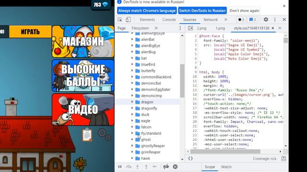This screenshot has width=307, height=172.
Task: Select the falcon folder
Action: 146,127
